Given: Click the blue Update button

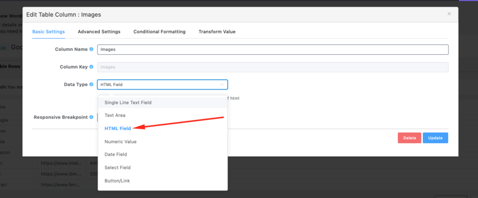Looking at the screenshot, I should coord(436,138).
